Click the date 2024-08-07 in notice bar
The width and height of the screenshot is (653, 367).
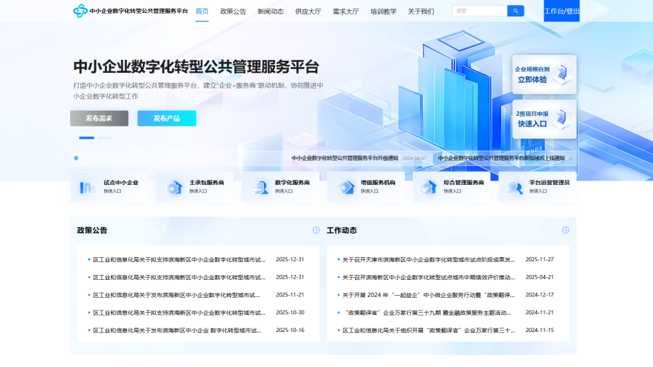point(414,159)
